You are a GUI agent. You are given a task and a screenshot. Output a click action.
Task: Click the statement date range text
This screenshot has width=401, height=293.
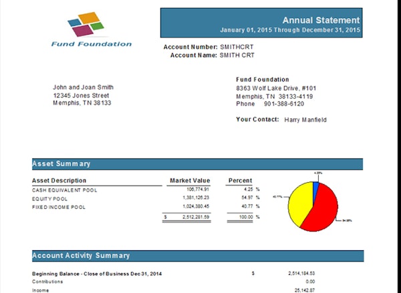click(x=290, y=30)
